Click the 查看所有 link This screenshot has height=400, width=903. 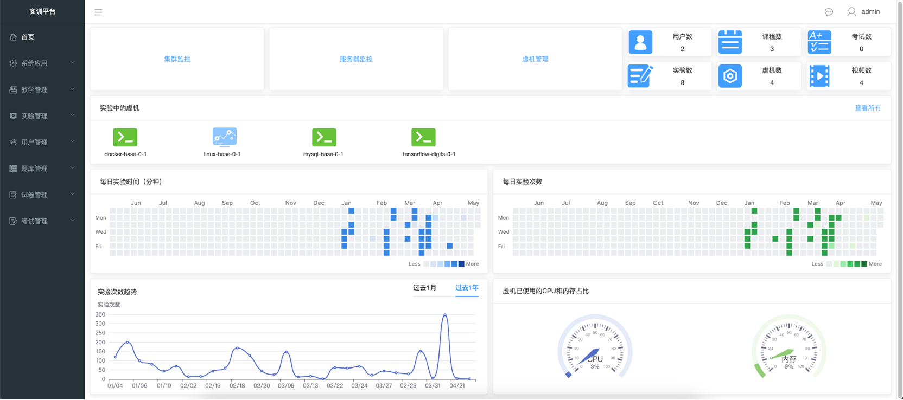[868, 108]
